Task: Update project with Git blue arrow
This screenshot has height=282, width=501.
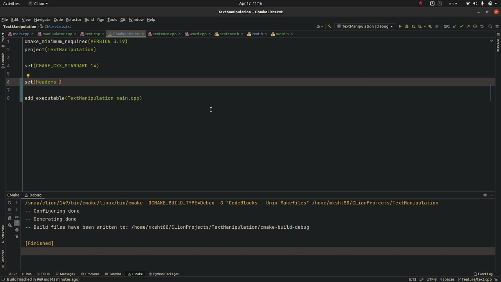Action: click(x=454, y=27)
